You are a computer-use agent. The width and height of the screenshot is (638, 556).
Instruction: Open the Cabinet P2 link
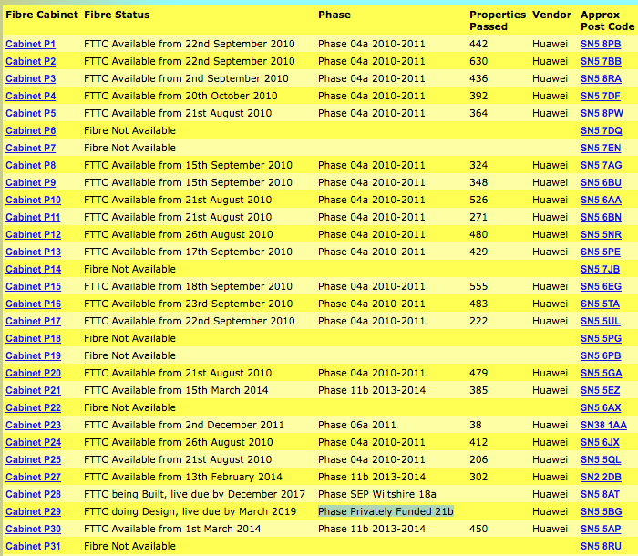(x=30, y=61)
